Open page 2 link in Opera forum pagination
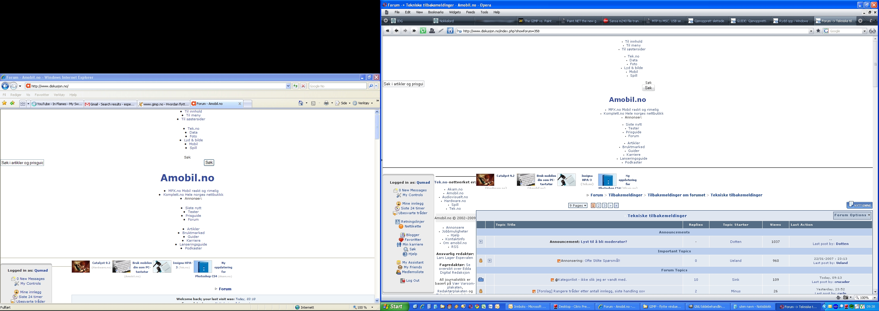The image size is (879, 311). (x=599, y=206)
